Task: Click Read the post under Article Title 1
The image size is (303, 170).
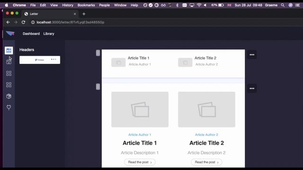Action: 140,162
